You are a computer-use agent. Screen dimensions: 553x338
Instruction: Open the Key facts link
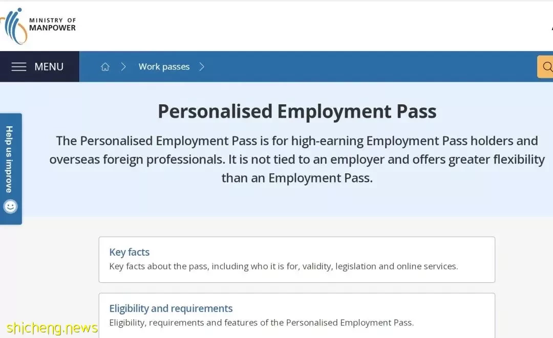coord(130,252)
